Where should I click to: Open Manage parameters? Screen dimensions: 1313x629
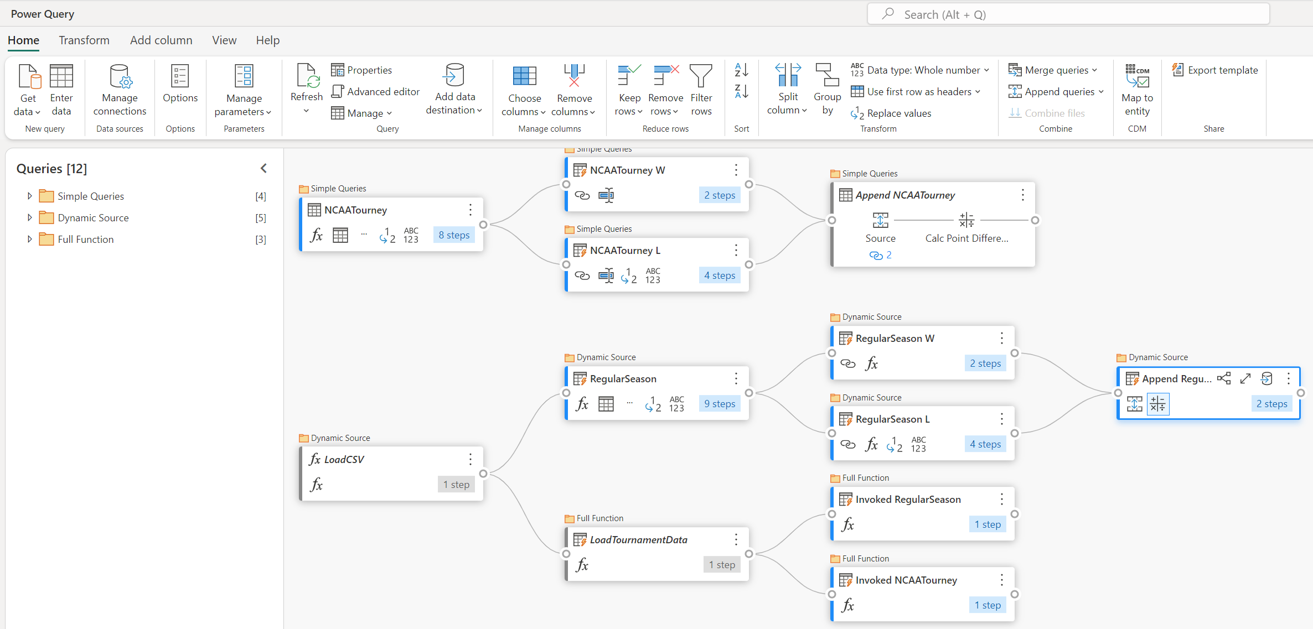[x=244, y=90]
